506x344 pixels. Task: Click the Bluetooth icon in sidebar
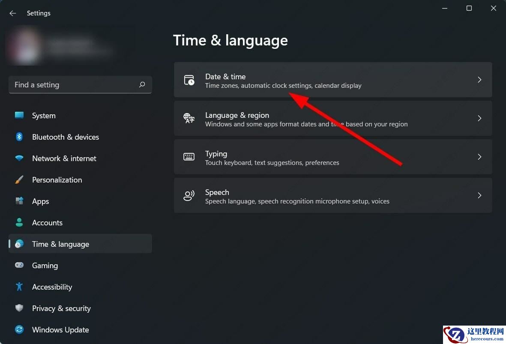click(19, 137)
